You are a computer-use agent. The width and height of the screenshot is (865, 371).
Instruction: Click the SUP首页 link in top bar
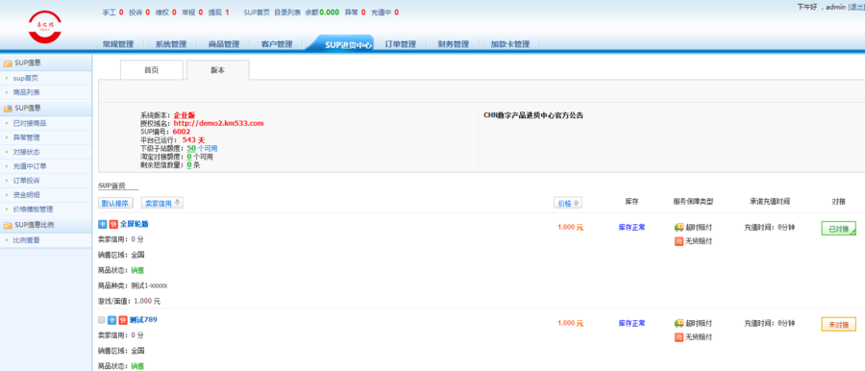[257, 12]
